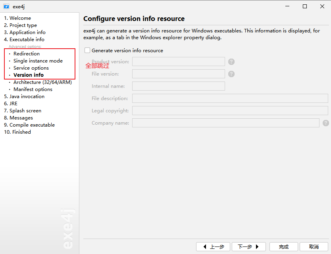Go to Compile executable step
The width and height of the screenshot is (331, 254).
pos(29,125)
